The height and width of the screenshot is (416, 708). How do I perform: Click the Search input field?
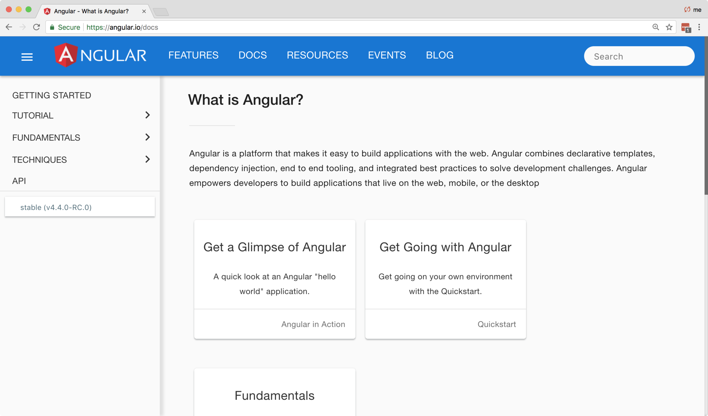[x=639, y=56]
